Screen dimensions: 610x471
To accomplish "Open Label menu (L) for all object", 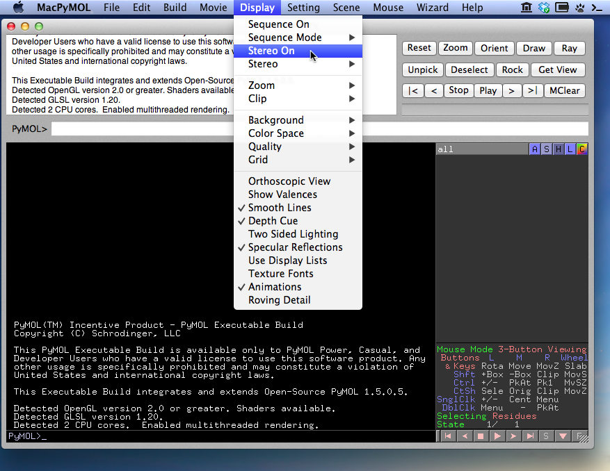I will (x=570, y=149).
